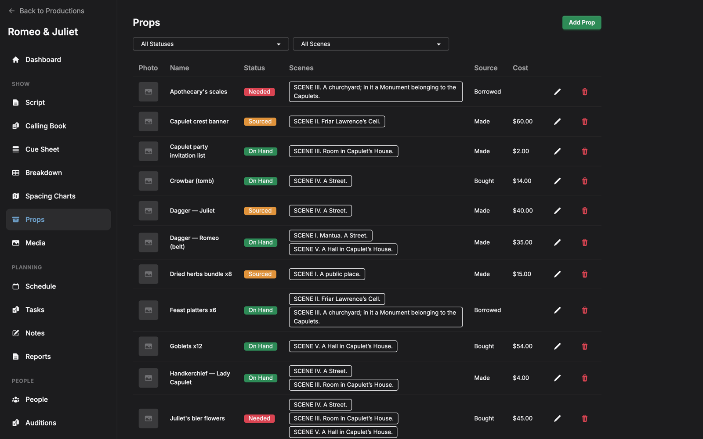703x439 pixels.
Task: Open the Schedule page
Action: click(58, 286)
